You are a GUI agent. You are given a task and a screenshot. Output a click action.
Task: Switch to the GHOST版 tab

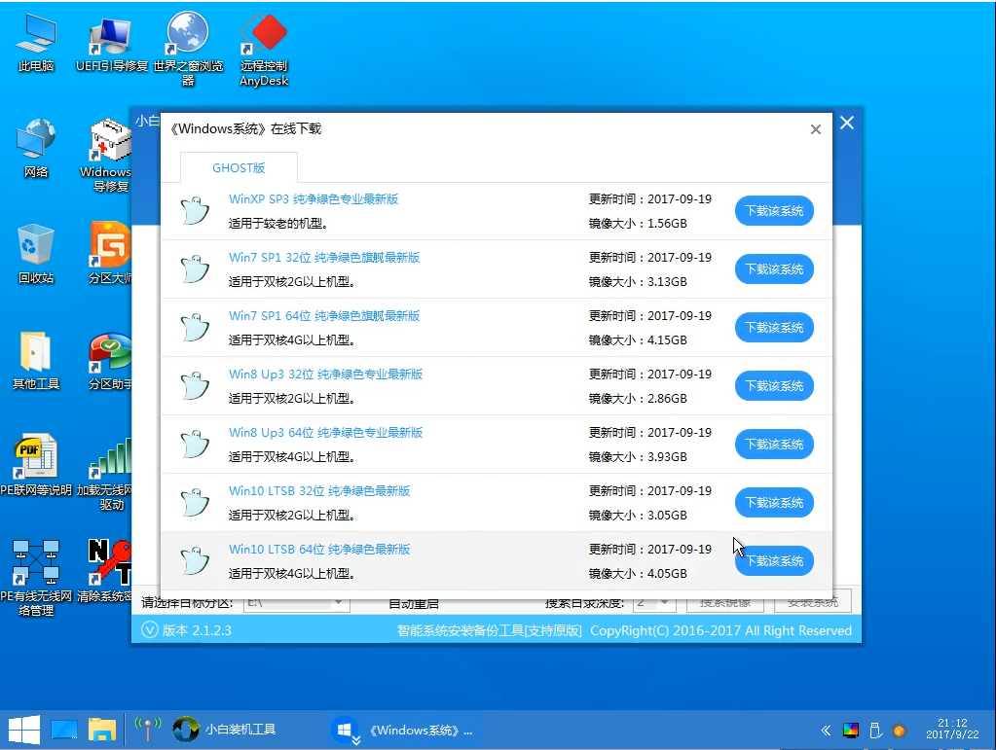[x=238, y=167]
